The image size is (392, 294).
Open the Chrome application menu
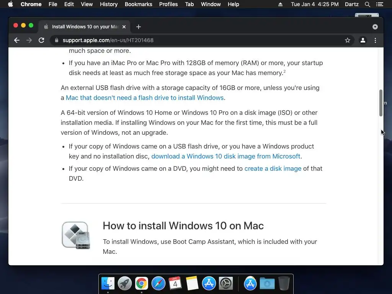pos(31,4)
